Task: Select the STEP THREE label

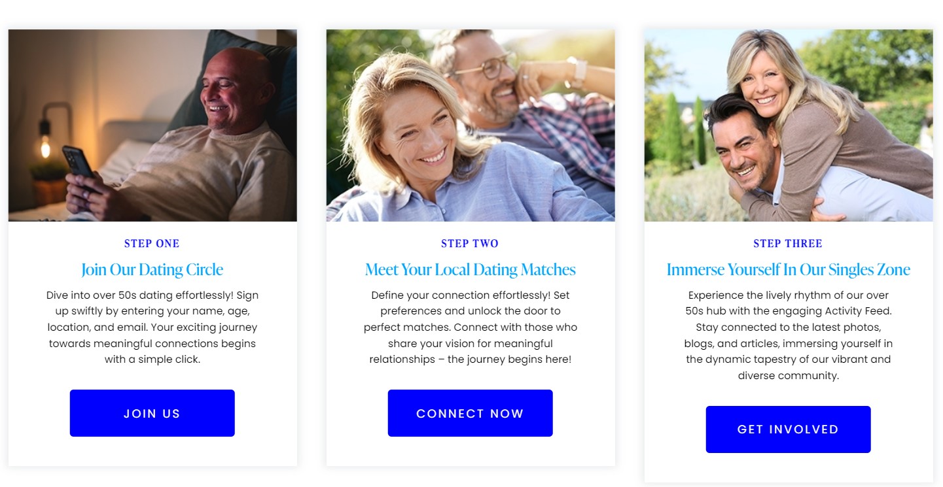Action: point(788,244)
